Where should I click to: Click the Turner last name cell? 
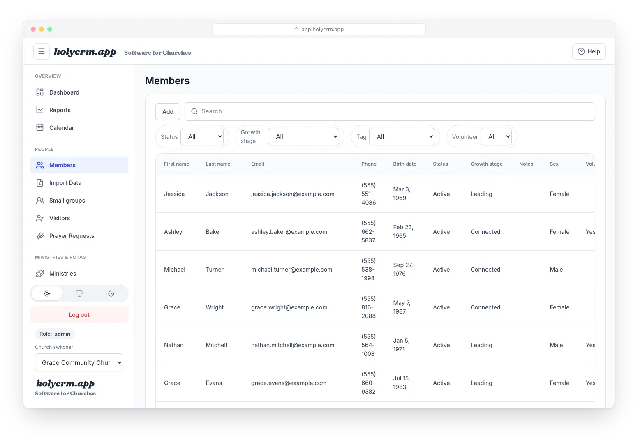215,270
